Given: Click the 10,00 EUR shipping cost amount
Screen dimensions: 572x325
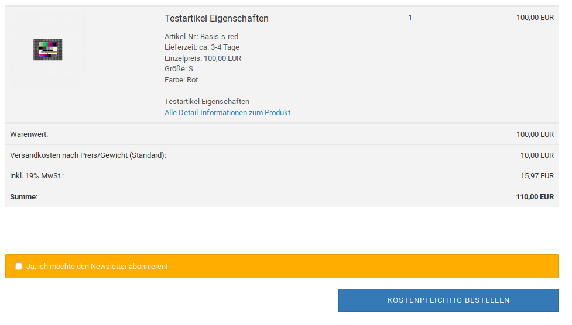Looking at the screenshot, I should [x=537, y=155].
